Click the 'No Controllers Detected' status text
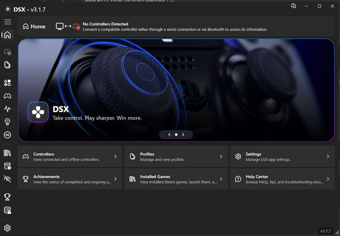This screenshot has height=236, width=340. point(105,24)
